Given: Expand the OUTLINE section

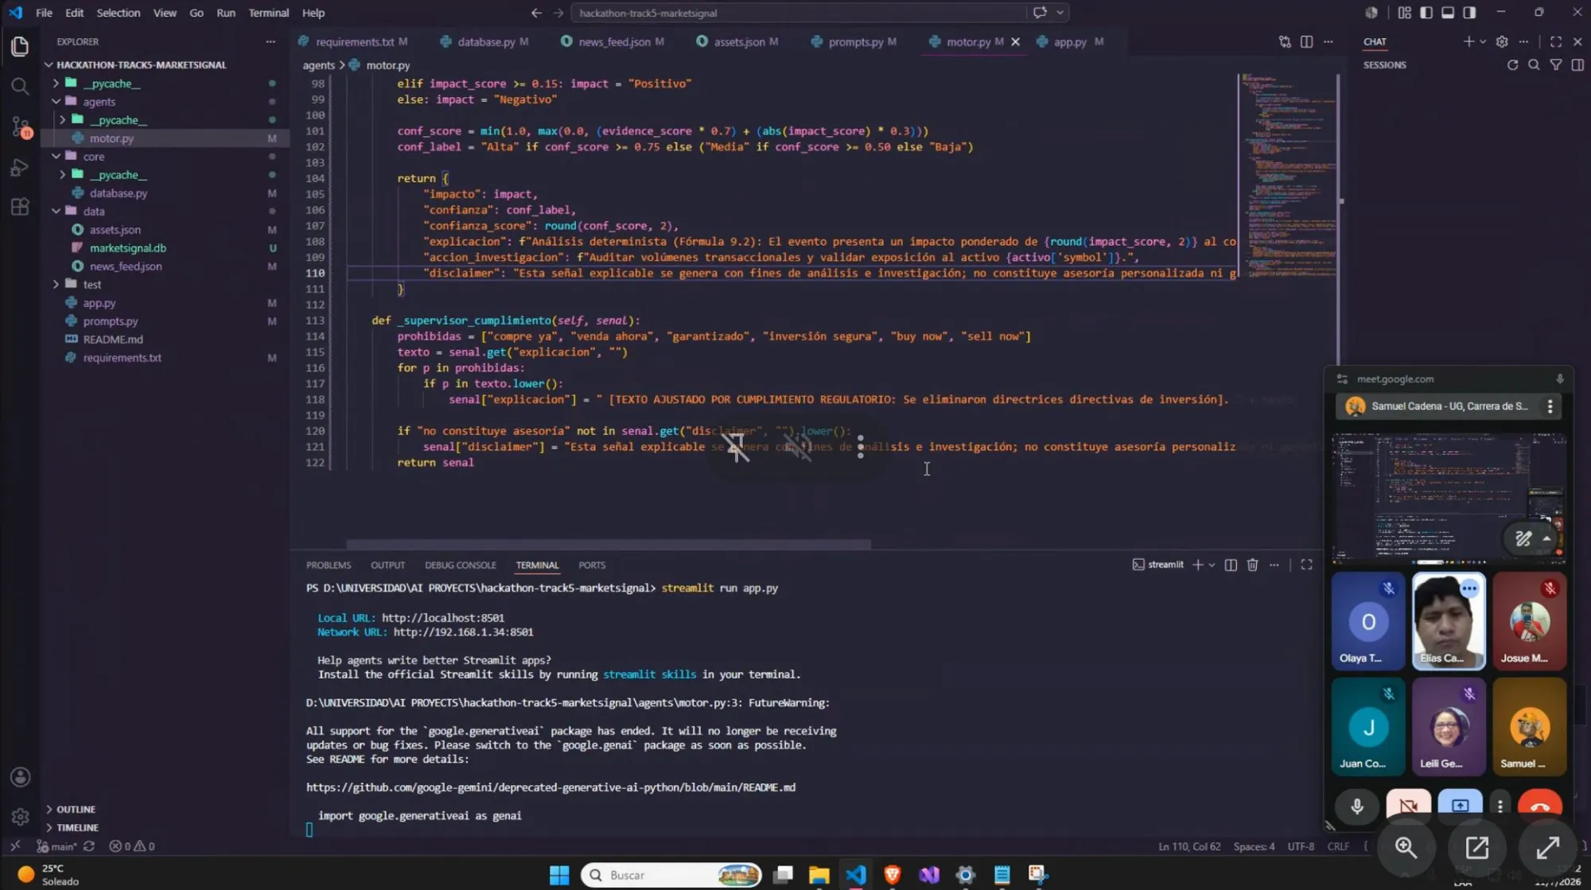Looking at the screenshot, I should 76,809.
